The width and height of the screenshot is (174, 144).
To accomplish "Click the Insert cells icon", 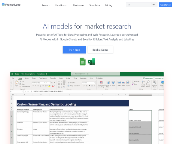I will pyautogui.click(x=119, y=82).
